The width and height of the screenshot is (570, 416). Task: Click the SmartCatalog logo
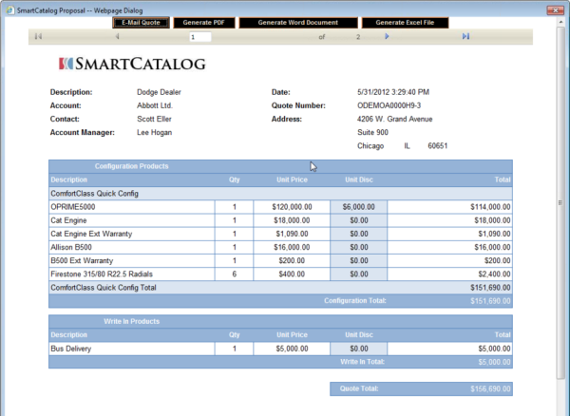click(132, 65)
